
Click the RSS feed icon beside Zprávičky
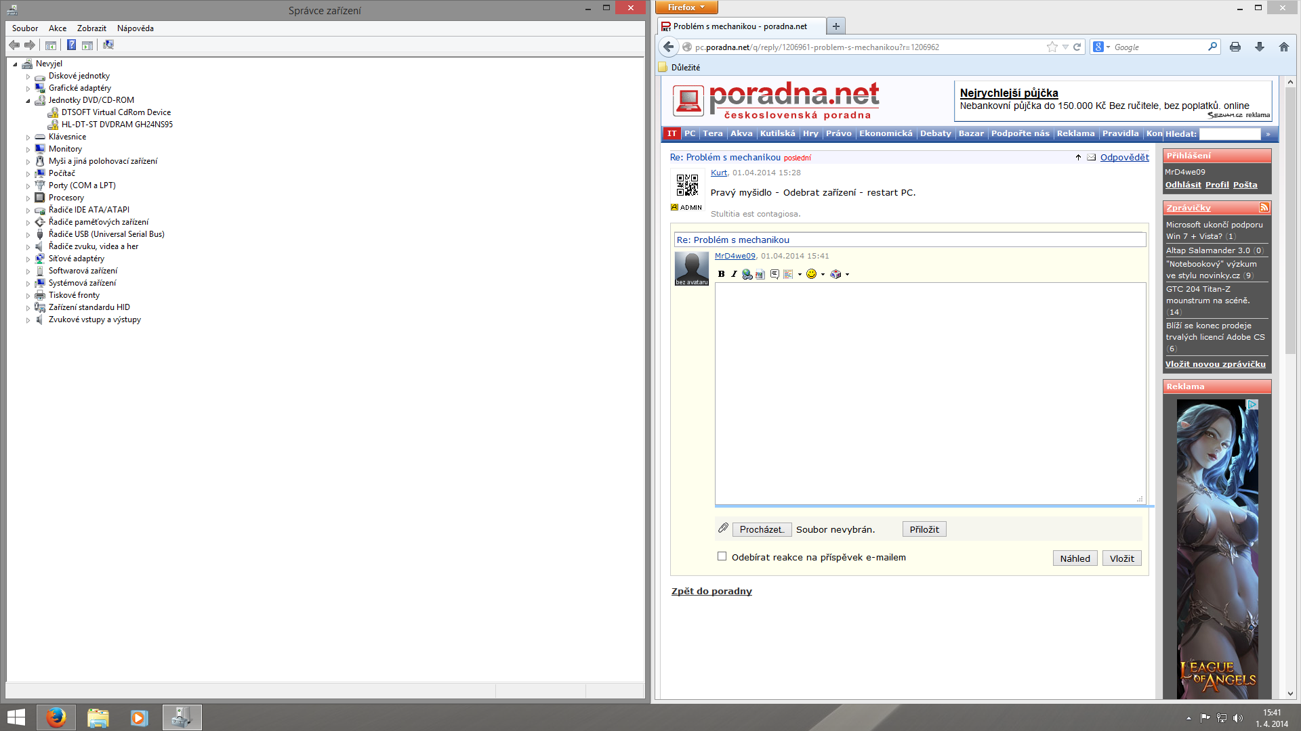click(1264, 208)
